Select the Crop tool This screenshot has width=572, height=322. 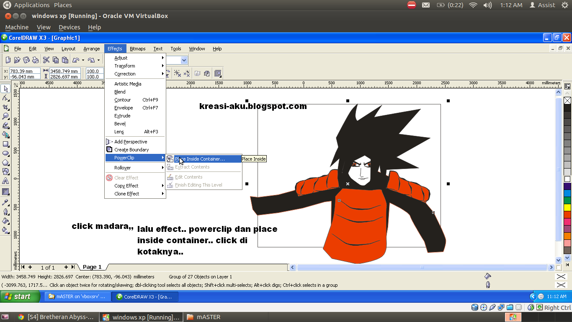point(6,107)
